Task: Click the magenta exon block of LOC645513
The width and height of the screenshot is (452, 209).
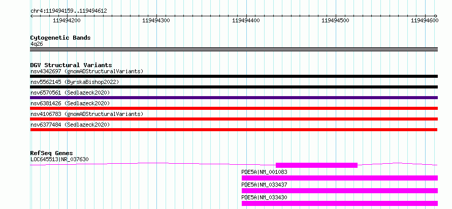Action: click(316, 165)
